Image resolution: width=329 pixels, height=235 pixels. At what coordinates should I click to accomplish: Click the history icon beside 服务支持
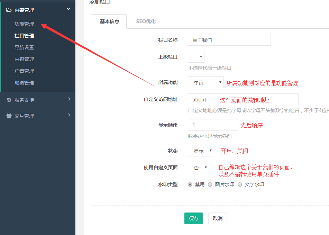pos(9,100)
